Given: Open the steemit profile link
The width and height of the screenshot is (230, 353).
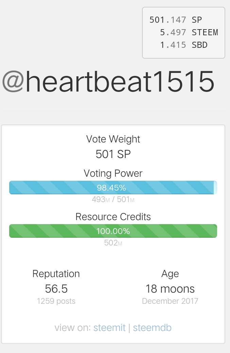Looking at the screenshot, I should (109, 328).
